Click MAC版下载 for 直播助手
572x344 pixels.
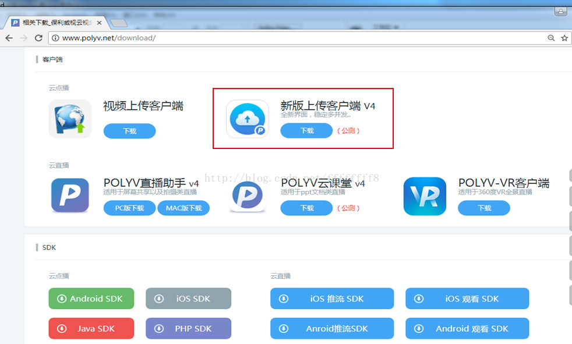click(183, 208)
